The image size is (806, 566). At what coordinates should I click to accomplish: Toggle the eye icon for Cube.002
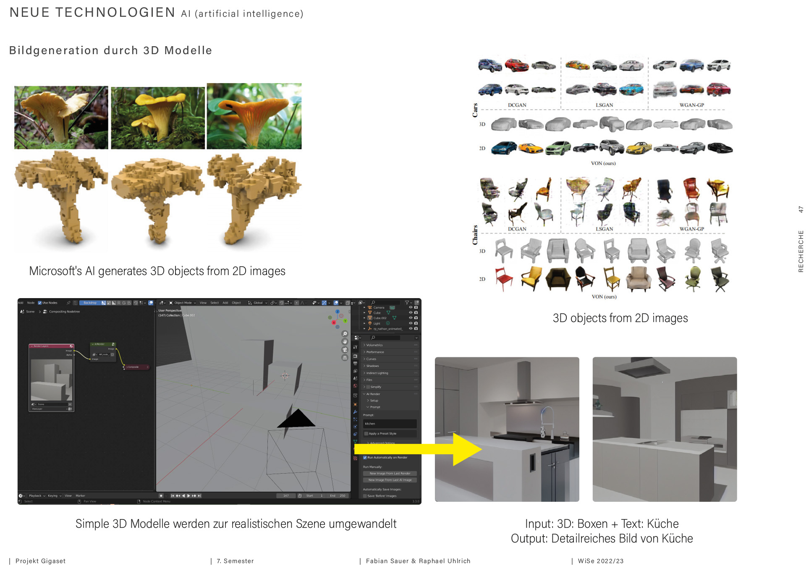411,318
